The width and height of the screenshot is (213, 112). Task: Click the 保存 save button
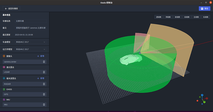tap(204, 9)
